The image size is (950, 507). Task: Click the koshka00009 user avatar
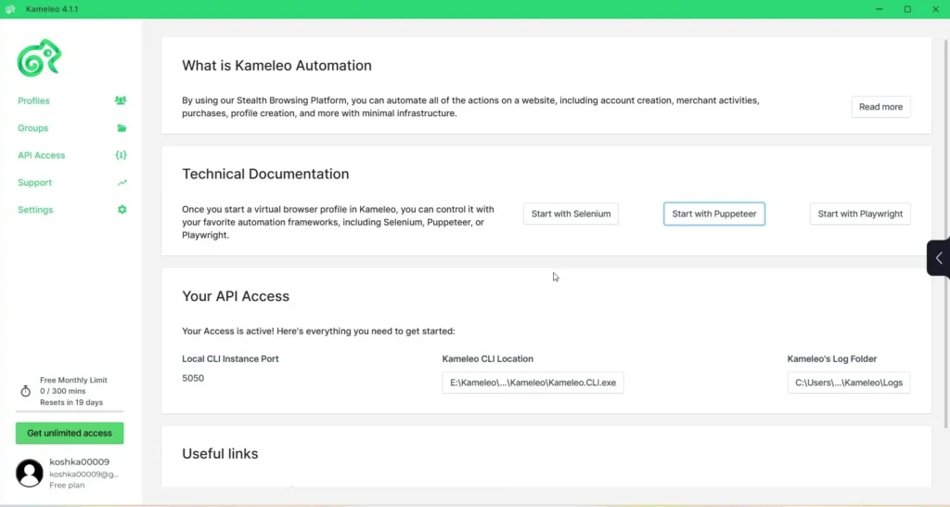coord(29,473)
